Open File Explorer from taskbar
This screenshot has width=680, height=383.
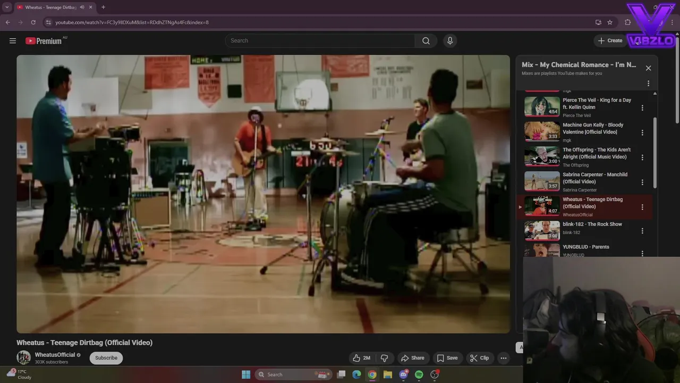tap(388, 374)
